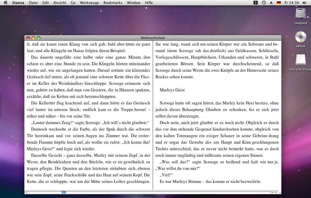The width and height of the screenshot is (311, 198).
Task: Open the Werkzeuge menu
Action: point(89,3)
